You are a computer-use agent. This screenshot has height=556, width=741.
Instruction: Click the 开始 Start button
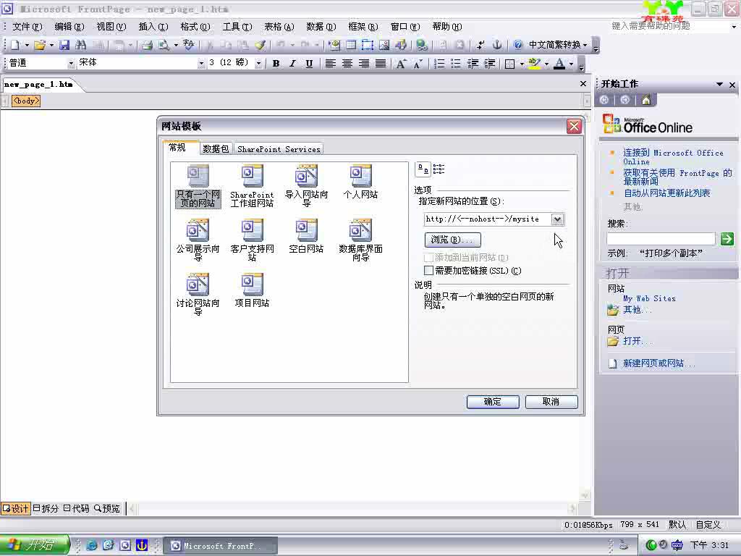click(35, 544)
